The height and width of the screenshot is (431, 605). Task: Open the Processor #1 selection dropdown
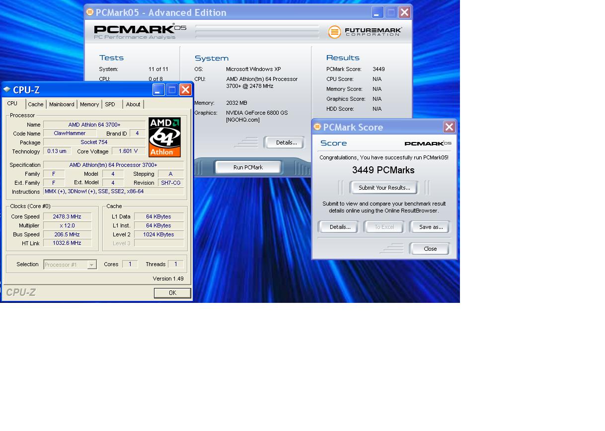70,265
